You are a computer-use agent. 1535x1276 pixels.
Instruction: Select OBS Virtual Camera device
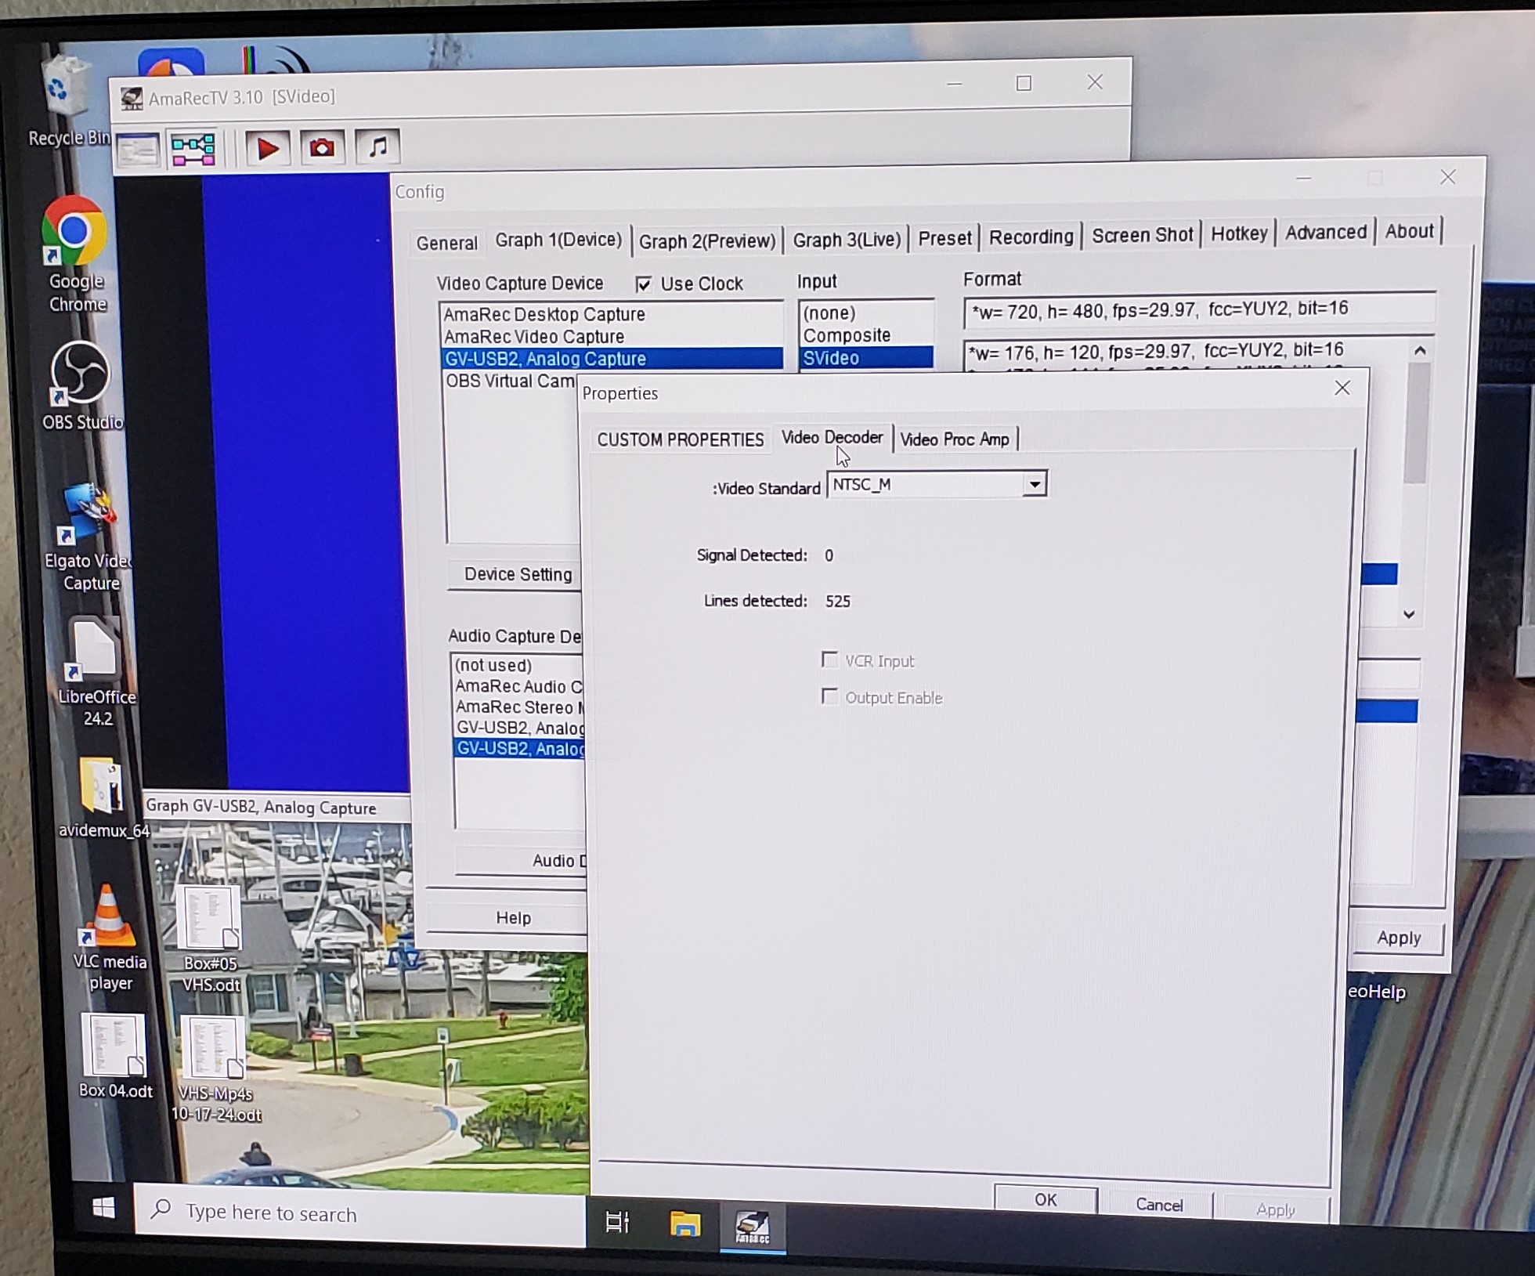[x=511, y=381]
